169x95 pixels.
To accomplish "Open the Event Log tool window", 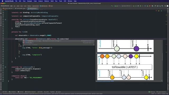I will click(x=152, y=92).
